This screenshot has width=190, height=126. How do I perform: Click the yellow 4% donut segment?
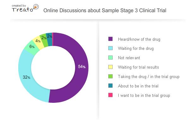point(38,41)
